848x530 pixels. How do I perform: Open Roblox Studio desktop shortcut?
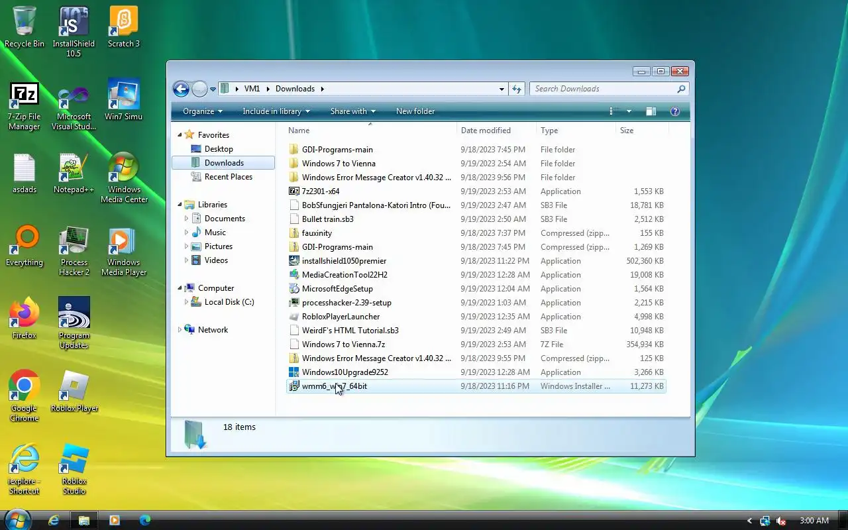pyautogui.click(x=74, y=469)
